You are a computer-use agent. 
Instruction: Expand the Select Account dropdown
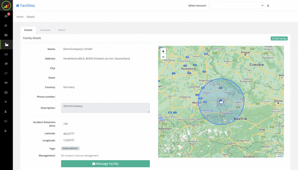click(x=237, y=6)
